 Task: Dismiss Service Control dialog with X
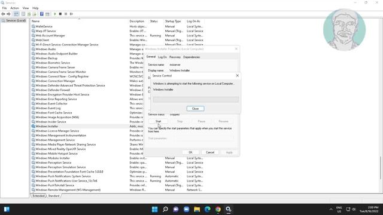click(x=237, y=76)
